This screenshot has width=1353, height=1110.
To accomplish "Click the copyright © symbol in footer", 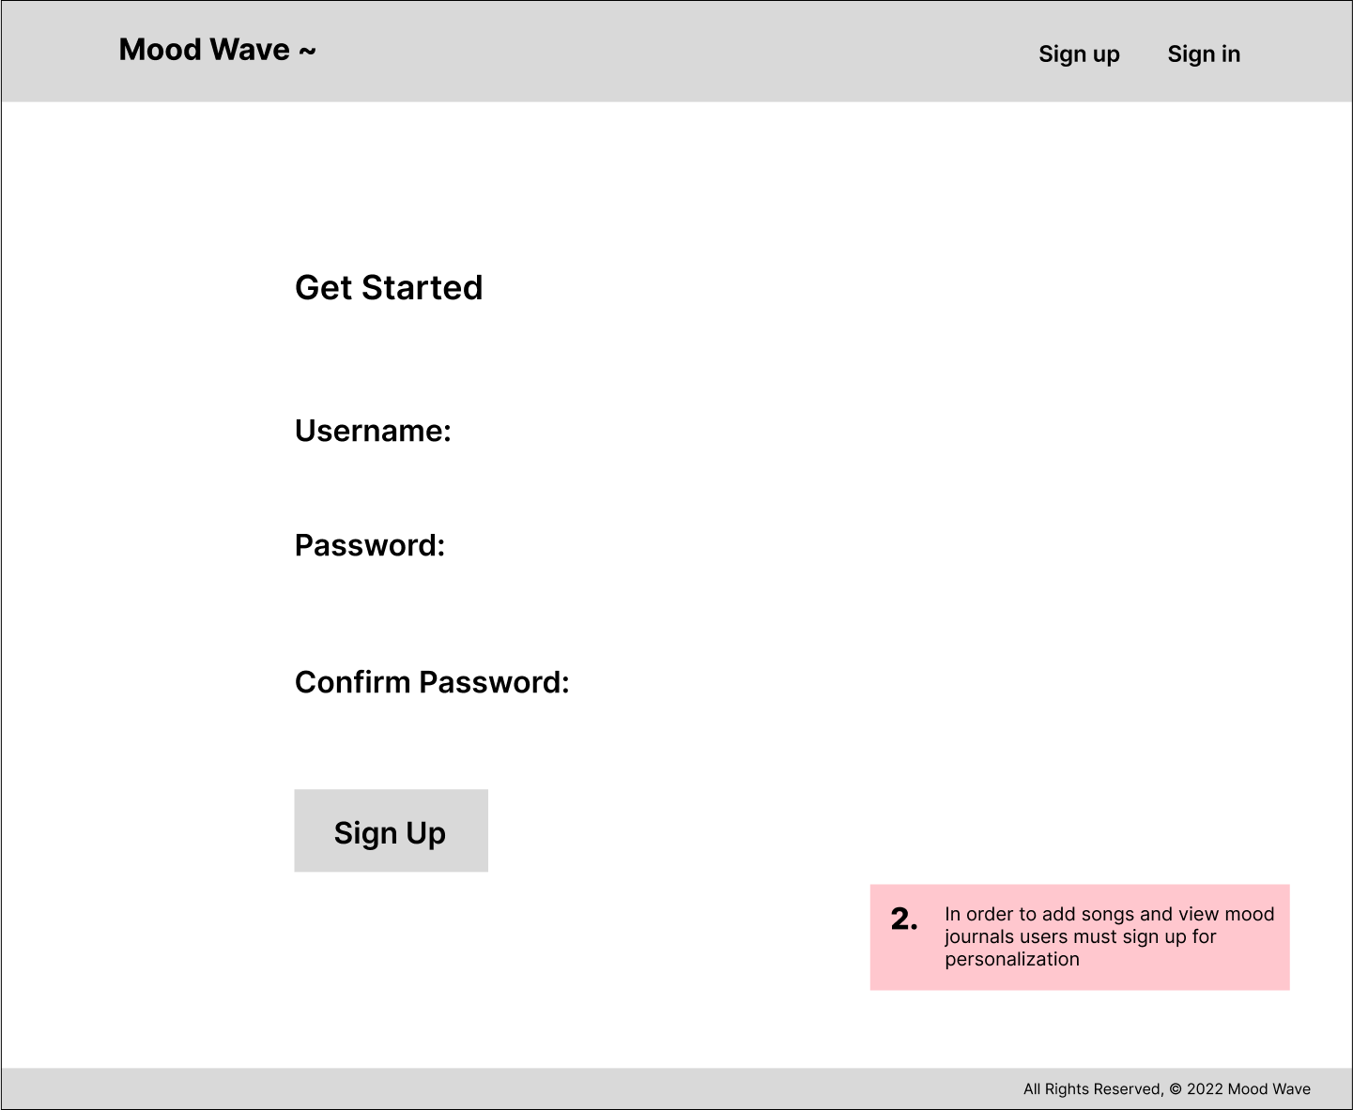I will pos(1175,1089).
